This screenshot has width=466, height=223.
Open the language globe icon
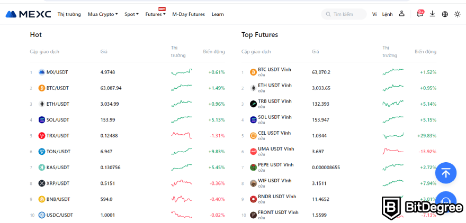pyautogui.click(x=445, y=14)
